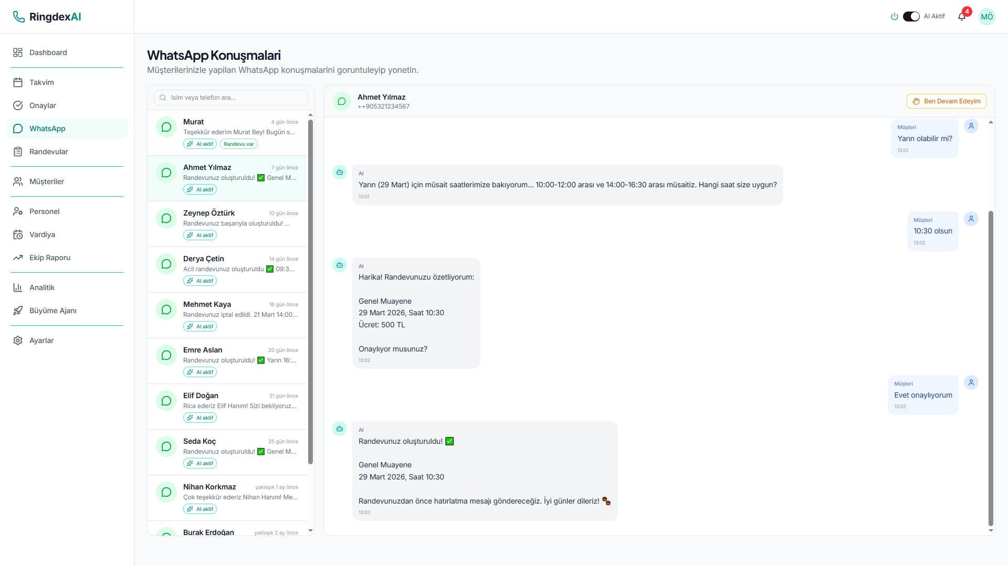Click the conversation list scroll-down arrow
Viewport: 1008px width, 566px height.
click(x=310, y=530)
